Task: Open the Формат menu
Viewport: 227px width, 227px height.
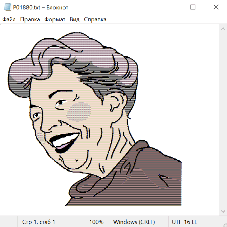Action: [55, 20]
